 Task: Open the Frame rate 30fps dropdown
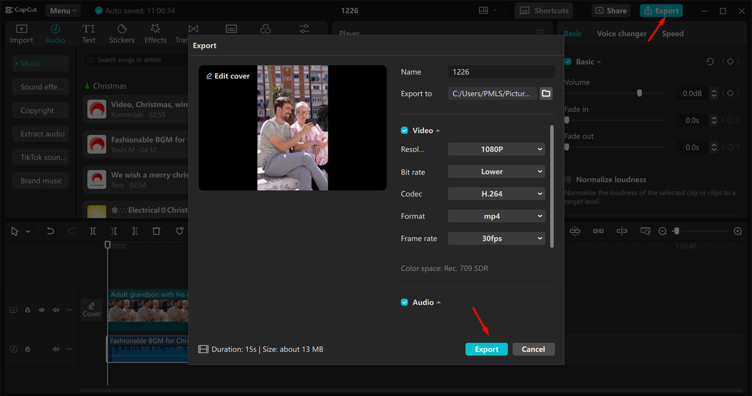pyautogui.click(x=496, y=238)
